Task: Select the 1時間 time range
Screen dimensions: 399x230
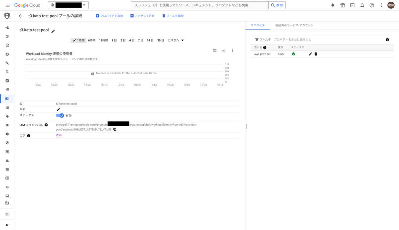Action: [x=78, y=40]
